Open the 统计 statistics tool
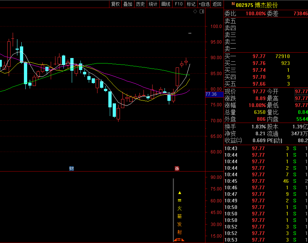This screenshot has height=243, width=308. pos(153,4)
